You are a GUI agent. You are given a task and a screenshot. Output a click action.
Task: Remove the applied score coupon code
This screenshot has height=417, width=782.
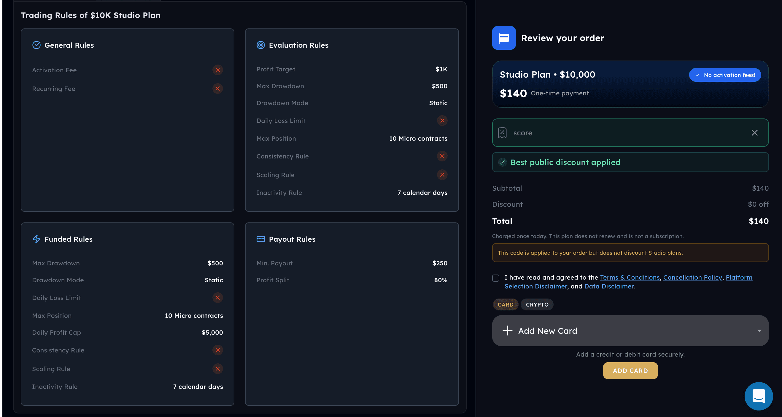pos(755,133)
